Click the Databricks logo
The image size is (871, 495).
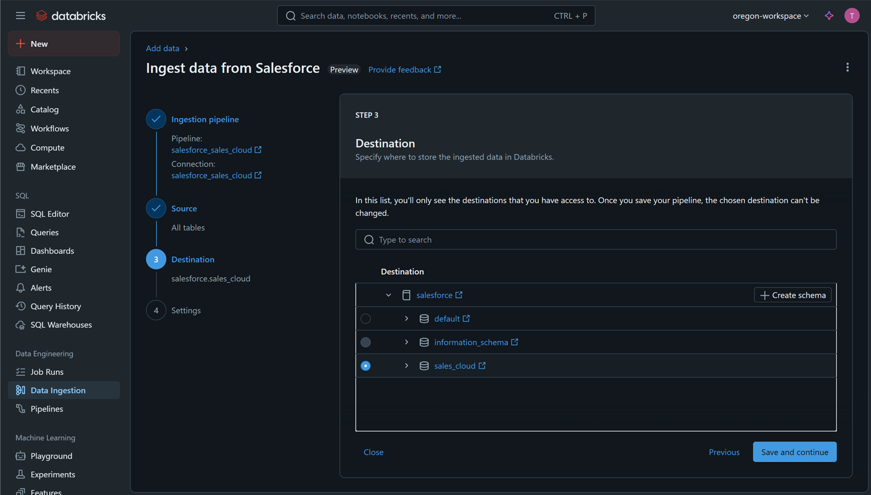[x=71, y=16]
